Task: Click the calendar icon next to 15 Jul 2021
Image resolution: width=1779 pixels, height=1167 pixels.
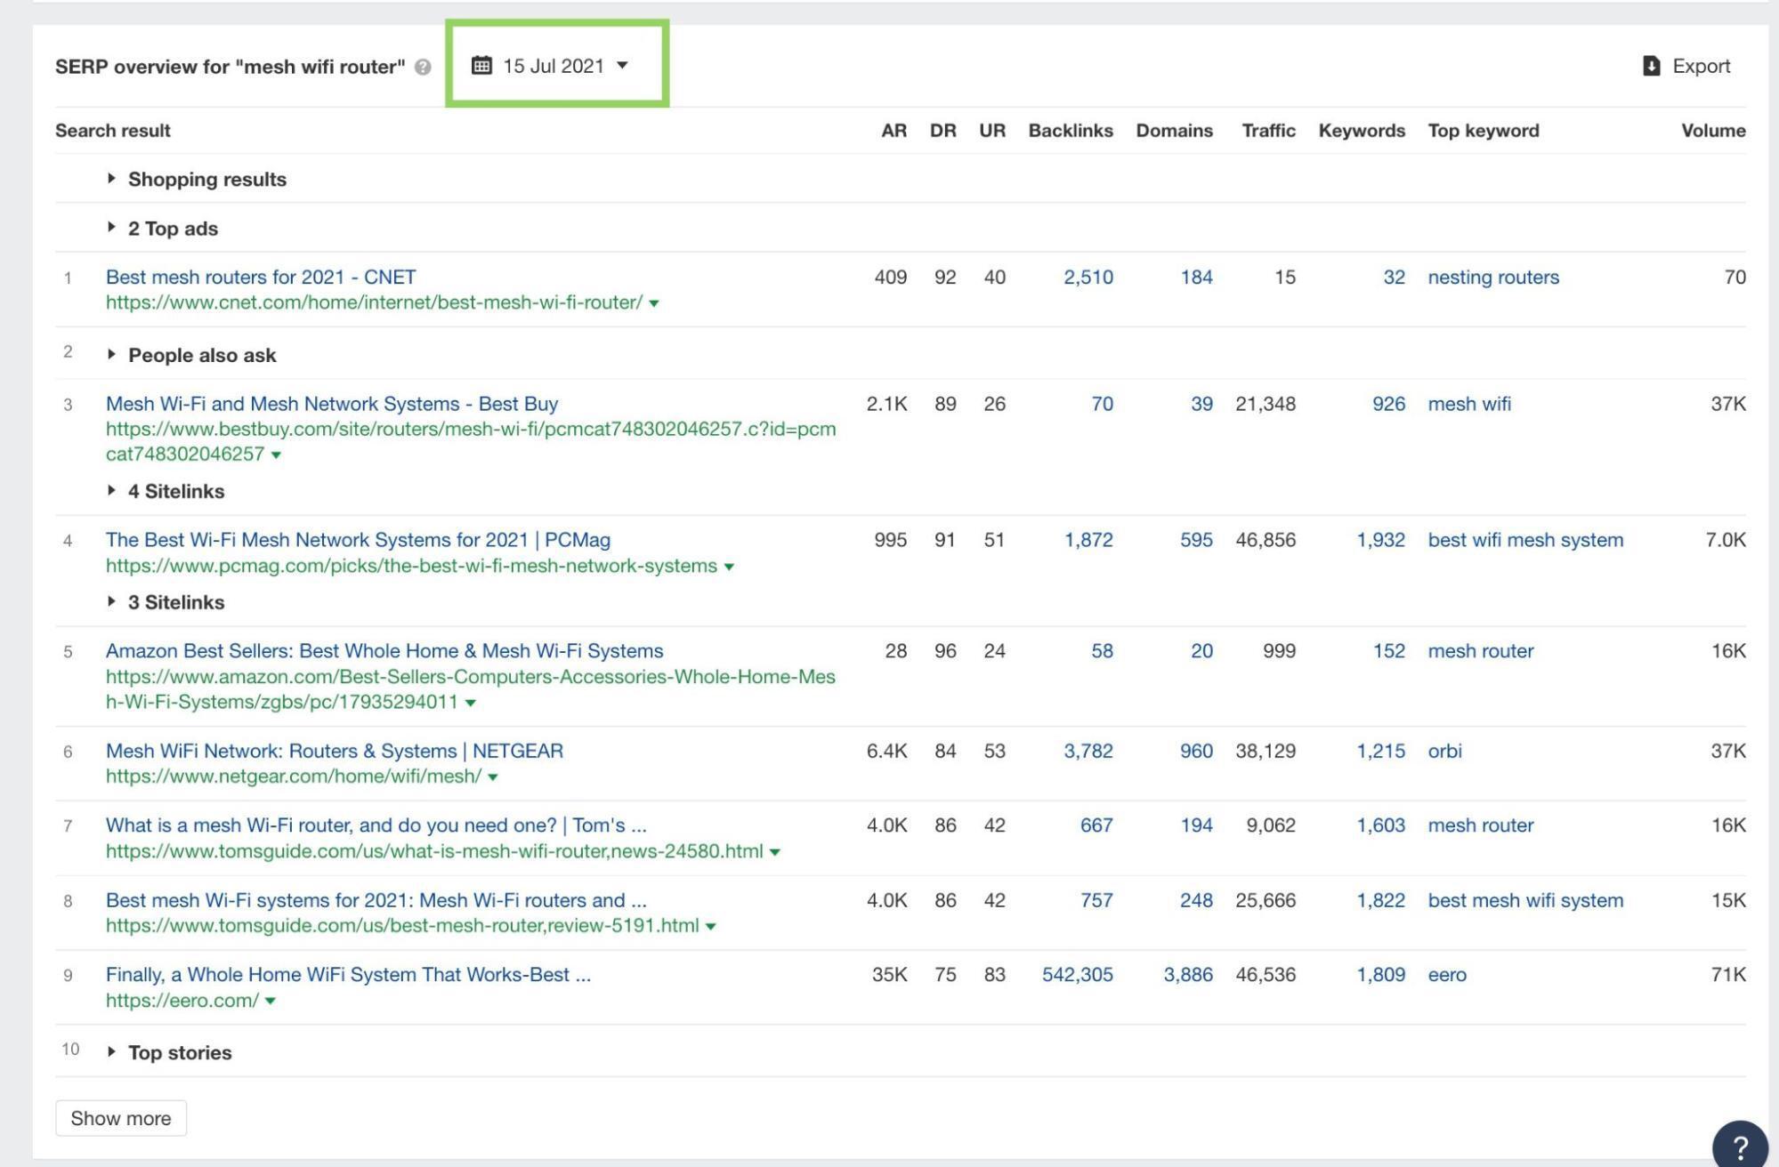Action: click(481, 66)
